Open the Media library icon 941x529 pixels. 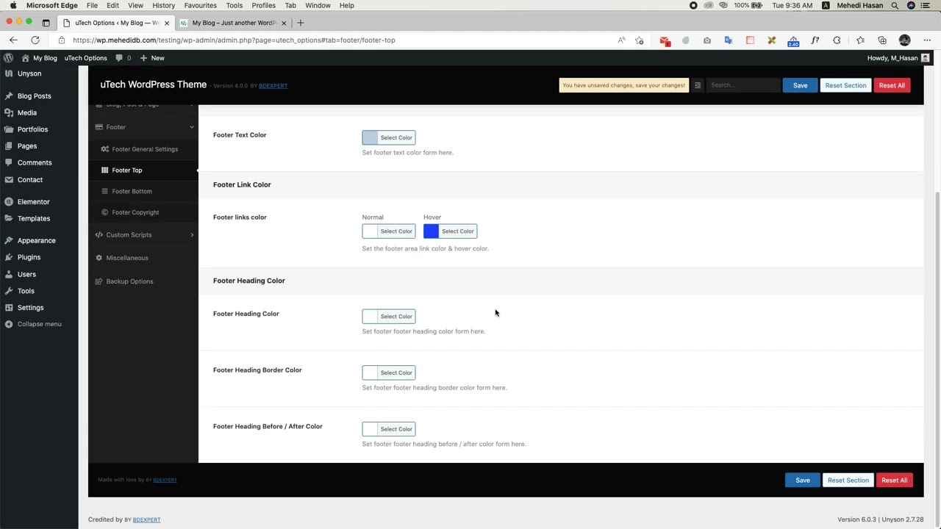coord(9,112)
